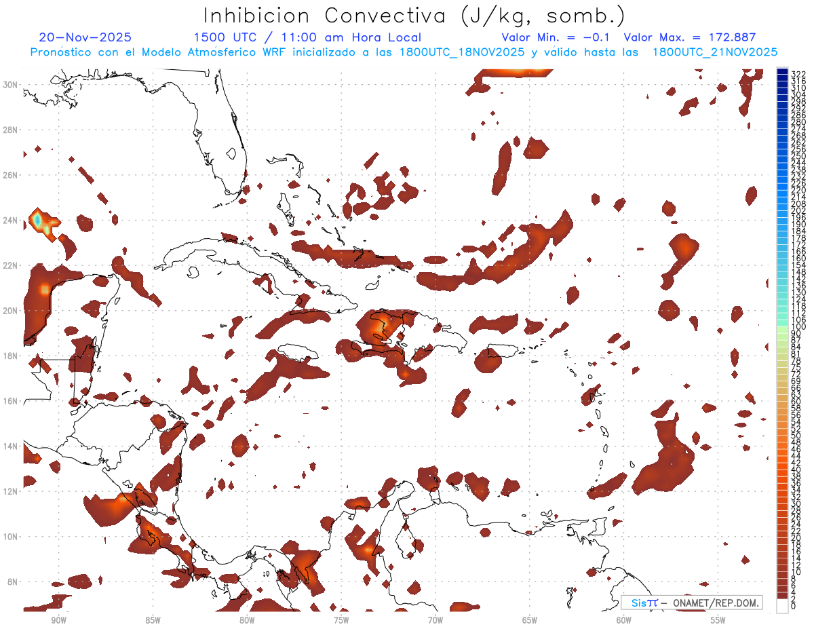Click the '22N' latitude label
This screenshot has width=814, height=629.
[x=11, y=265]
